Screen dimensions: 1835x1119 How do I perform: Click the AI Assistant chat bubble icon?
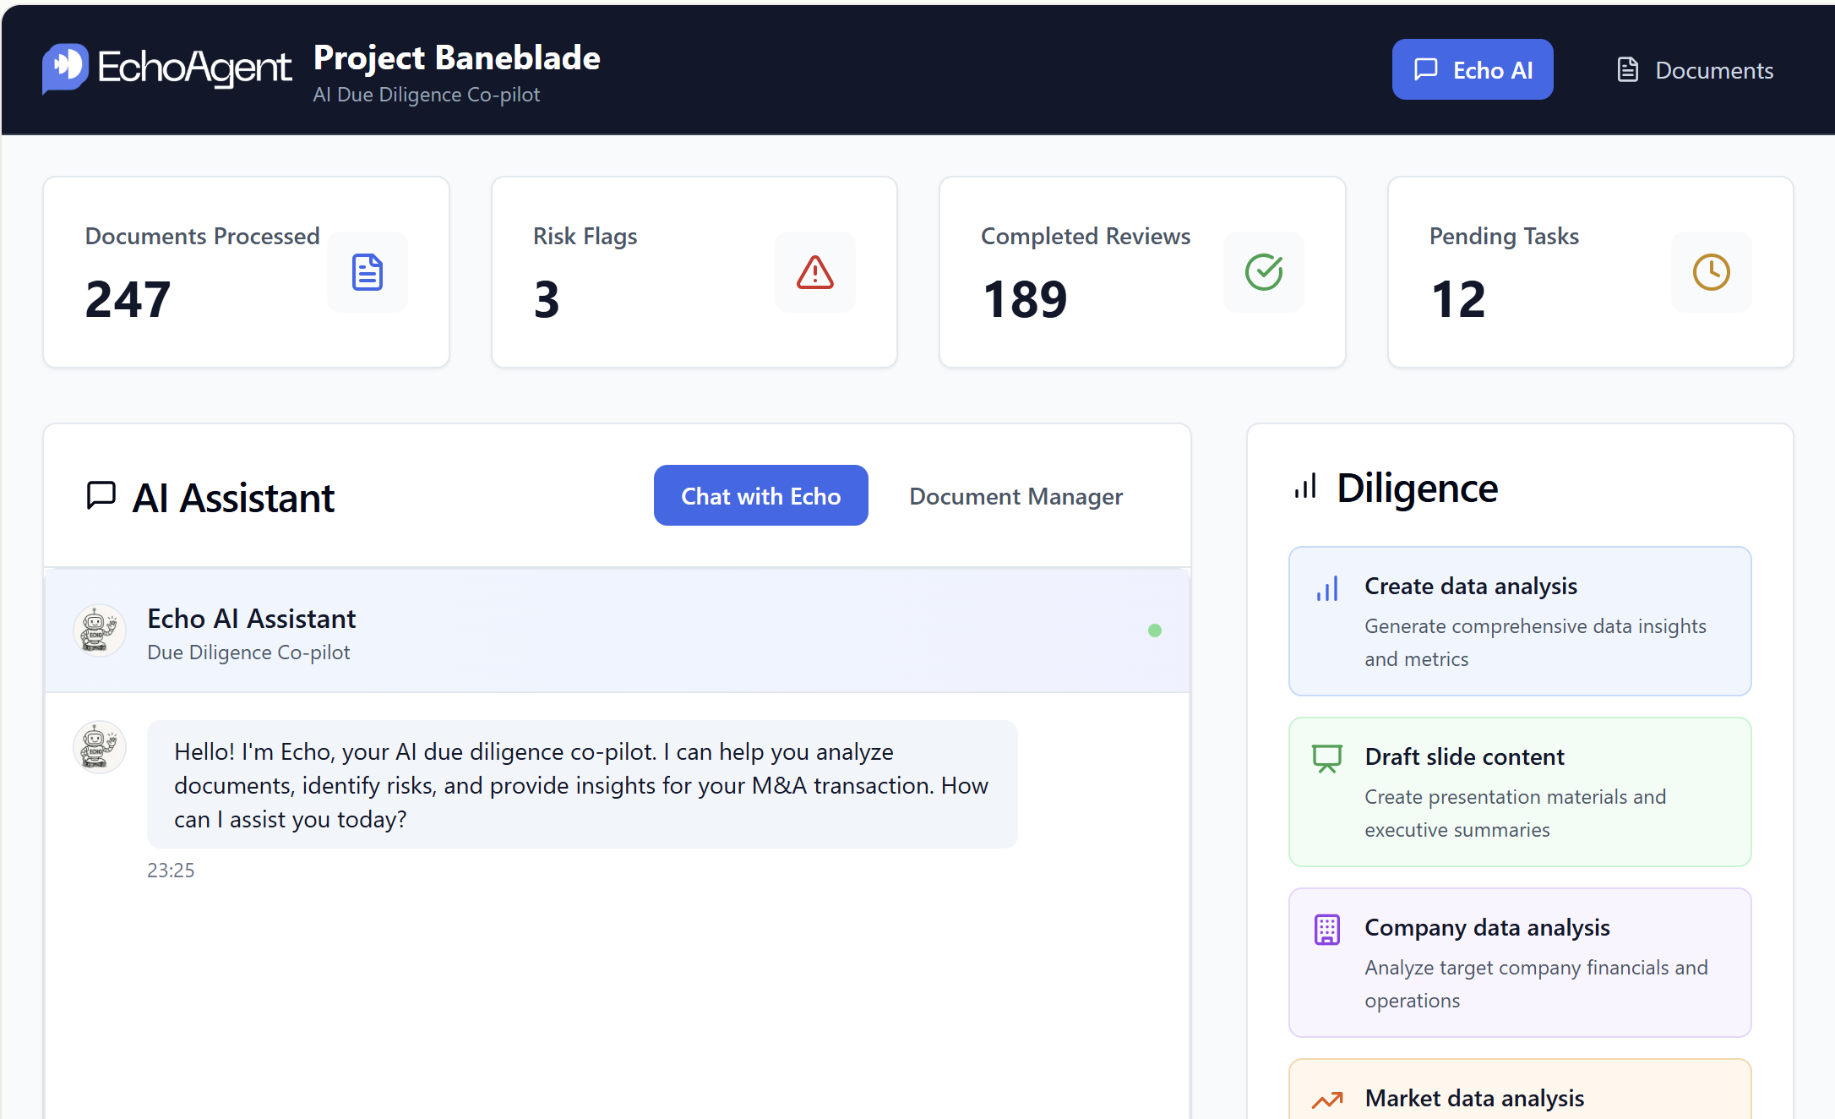pos(101,495)
